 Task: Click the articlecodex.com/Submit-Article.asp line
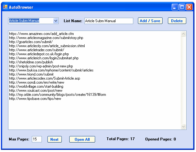(45, 78)
